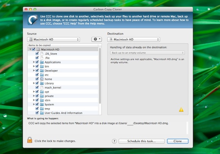Viewport: 220px width, 154px height.
Task: Click the Items to be copied column header
Action: click(63, 45)
